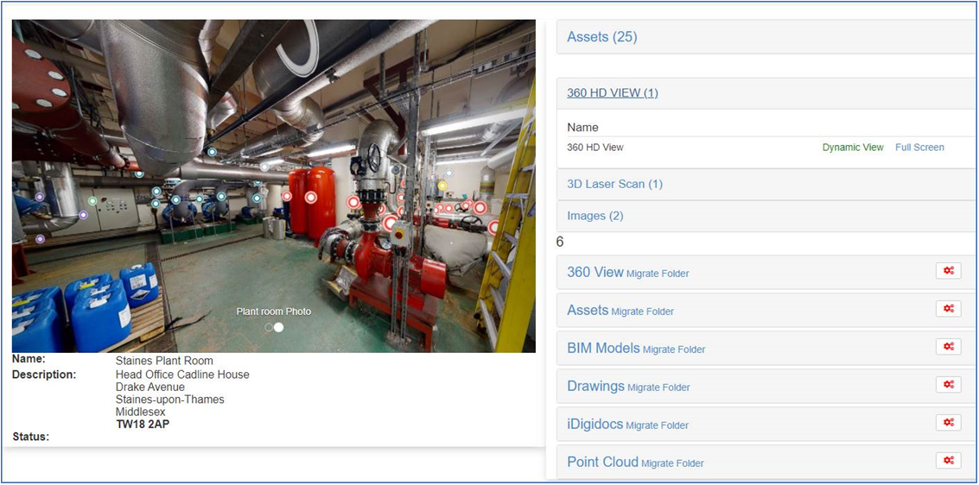Select the yellow hotspot marker in panorama
979x485 pixels.
pyautogui.click(x=442, y=186)
